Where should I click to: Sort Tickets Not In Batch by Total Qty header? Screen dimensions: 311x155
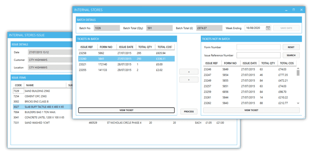coord(268,63)
